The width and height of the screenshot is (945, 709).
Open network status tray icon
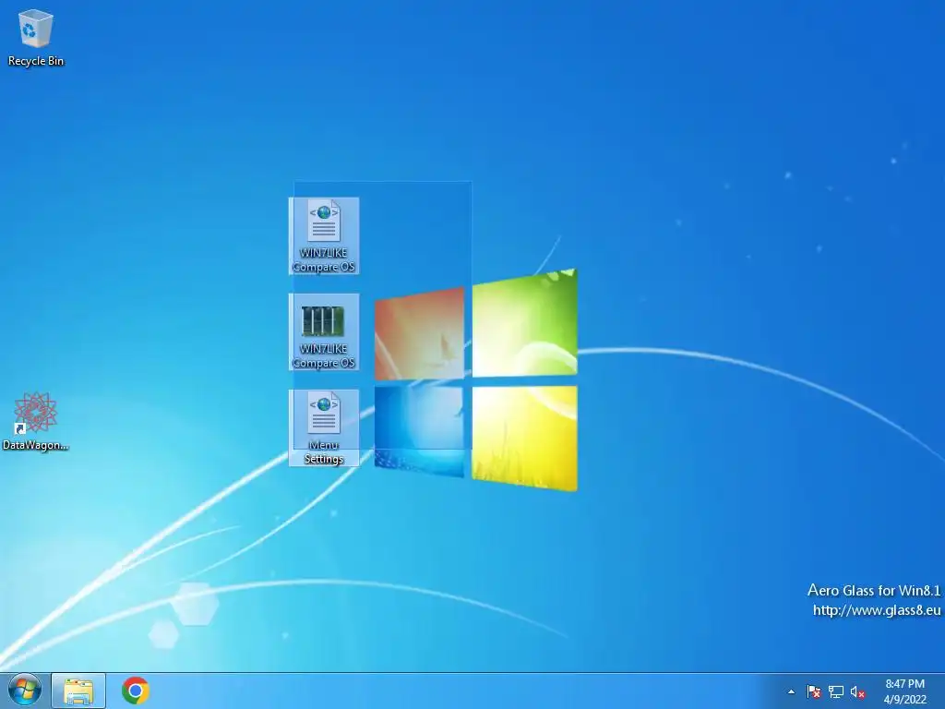tap(836, 692)
